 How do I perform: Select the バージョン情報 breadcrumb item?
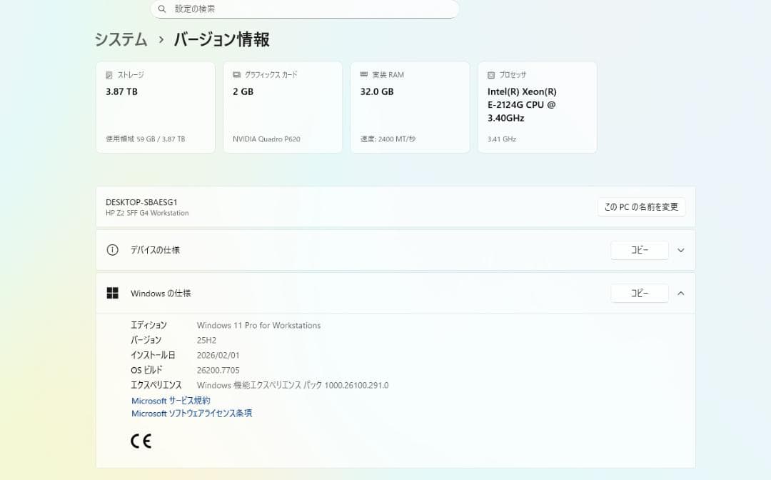click(x=221, y=40)
